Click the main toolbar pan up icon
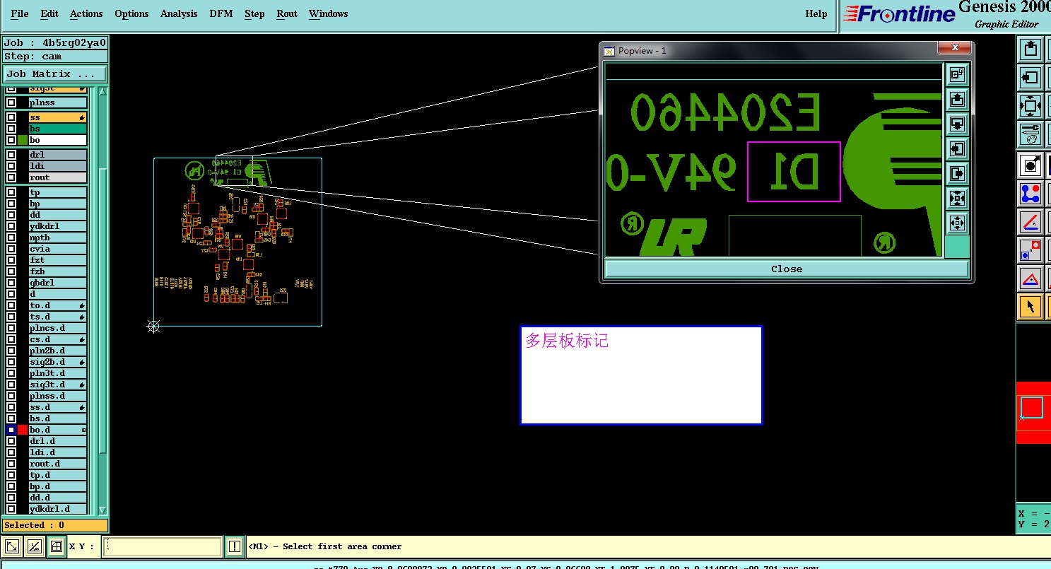This screenshot has width=1051, height=569. (x=1031, y=49)
